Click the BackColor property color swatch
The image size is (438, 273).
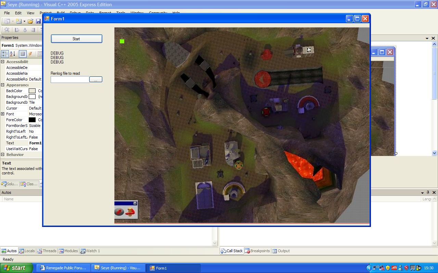pyautogui.click(x=32, y=91)
